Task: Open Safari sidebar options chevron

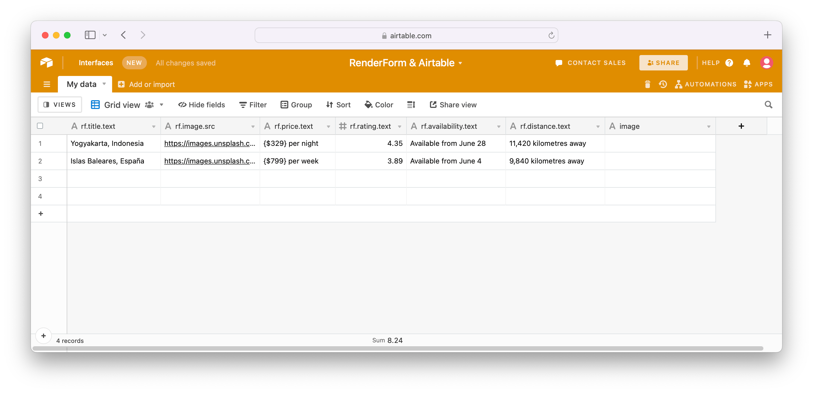Action: (105, 35)
